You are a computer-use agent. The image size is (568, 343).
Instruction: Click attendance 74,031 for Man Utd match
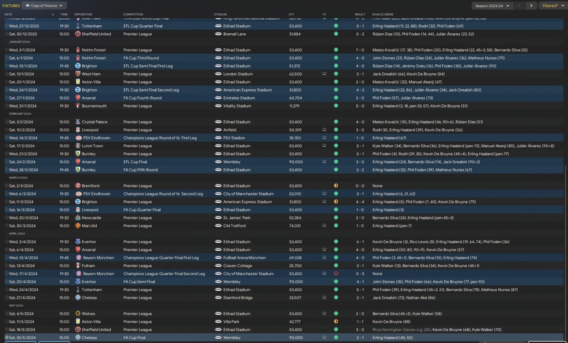[296, 226]
